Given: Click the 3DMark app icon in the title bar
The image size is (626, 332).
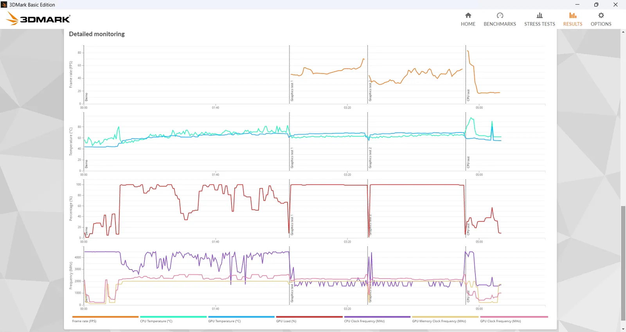Looking at the screenshot, I should coord(4,5).
